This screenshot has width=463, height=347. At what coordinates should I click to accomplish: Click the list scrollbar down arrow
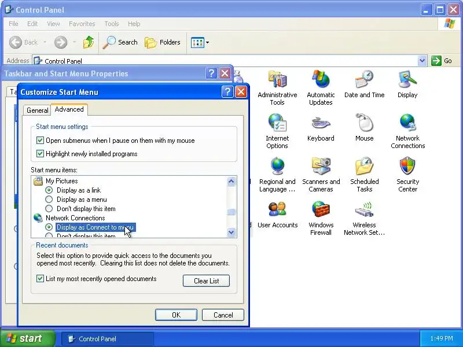pyautogui.click(x=231, y=232)
